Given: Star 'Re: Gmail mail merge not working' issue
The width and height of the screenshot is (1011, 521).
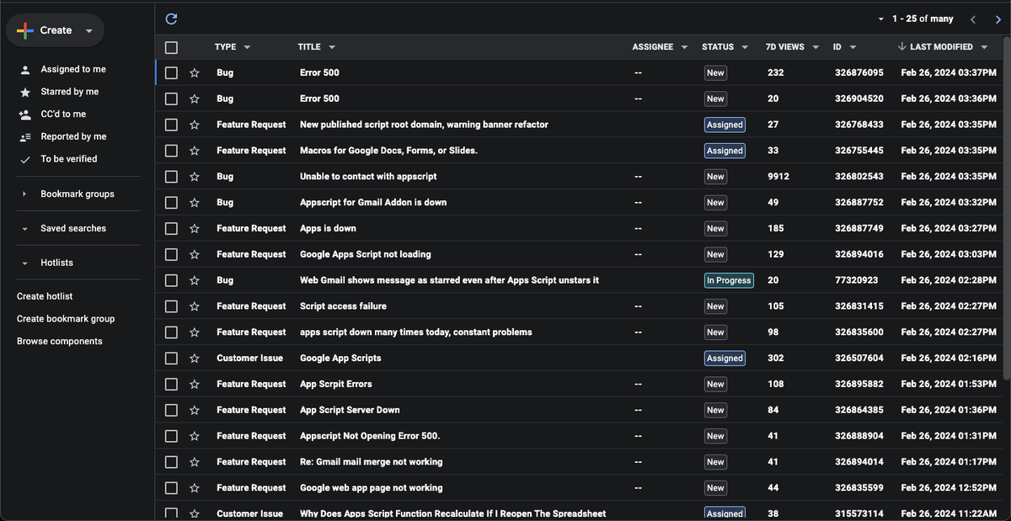Looking at the screenshot, I should [195, 462].
